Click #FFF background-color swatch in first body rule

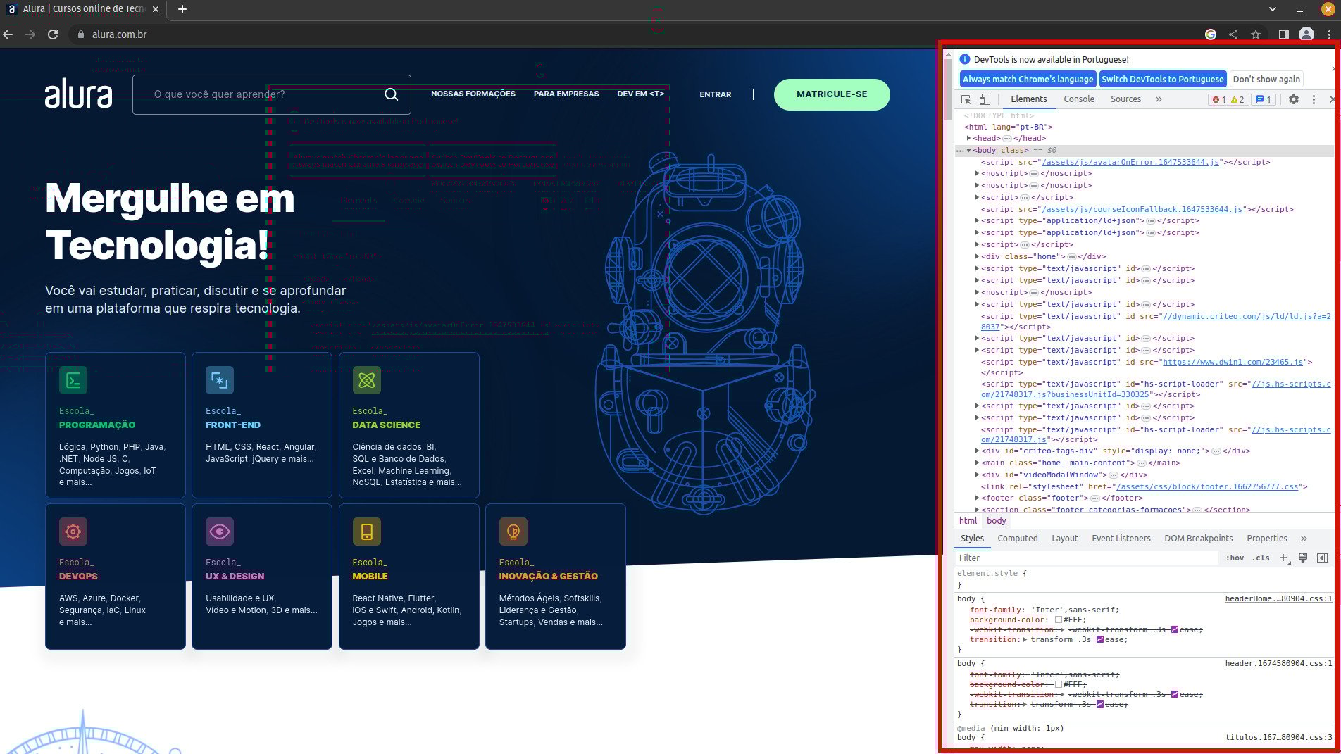(x=1058, y=620)
